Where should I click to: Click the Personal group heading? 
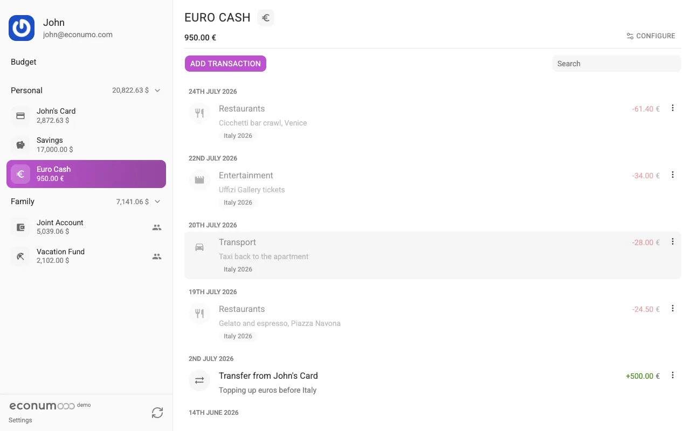26,91
